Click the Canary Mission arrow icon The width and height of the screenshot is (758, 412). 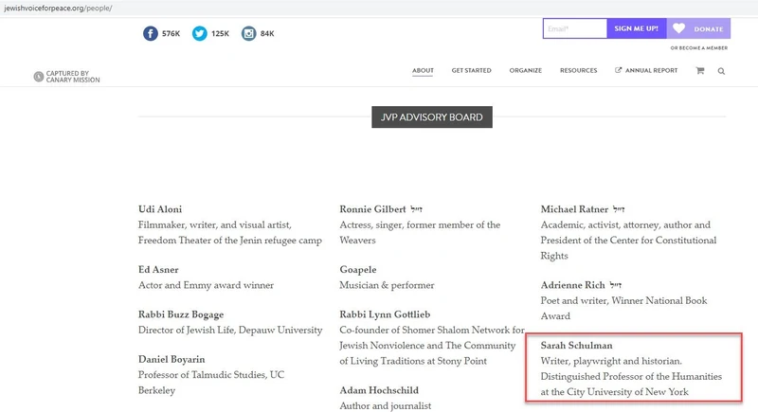(38, 77)
